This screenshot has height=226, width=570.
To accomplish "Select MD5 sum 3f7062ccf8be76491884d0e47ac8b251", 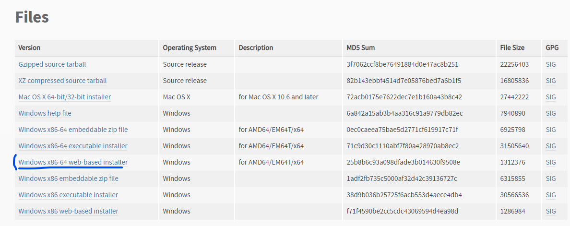I will point(403,64).
